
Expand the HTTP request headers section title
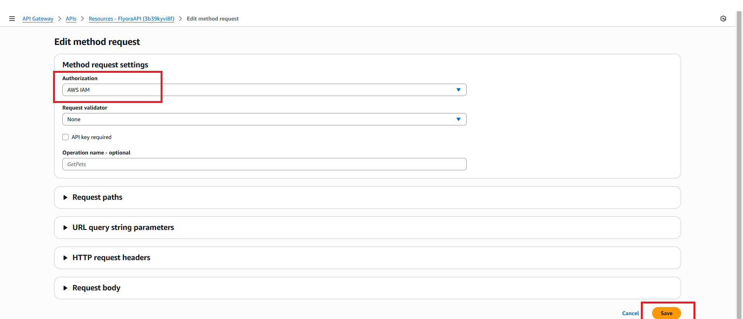click(111, 258)
